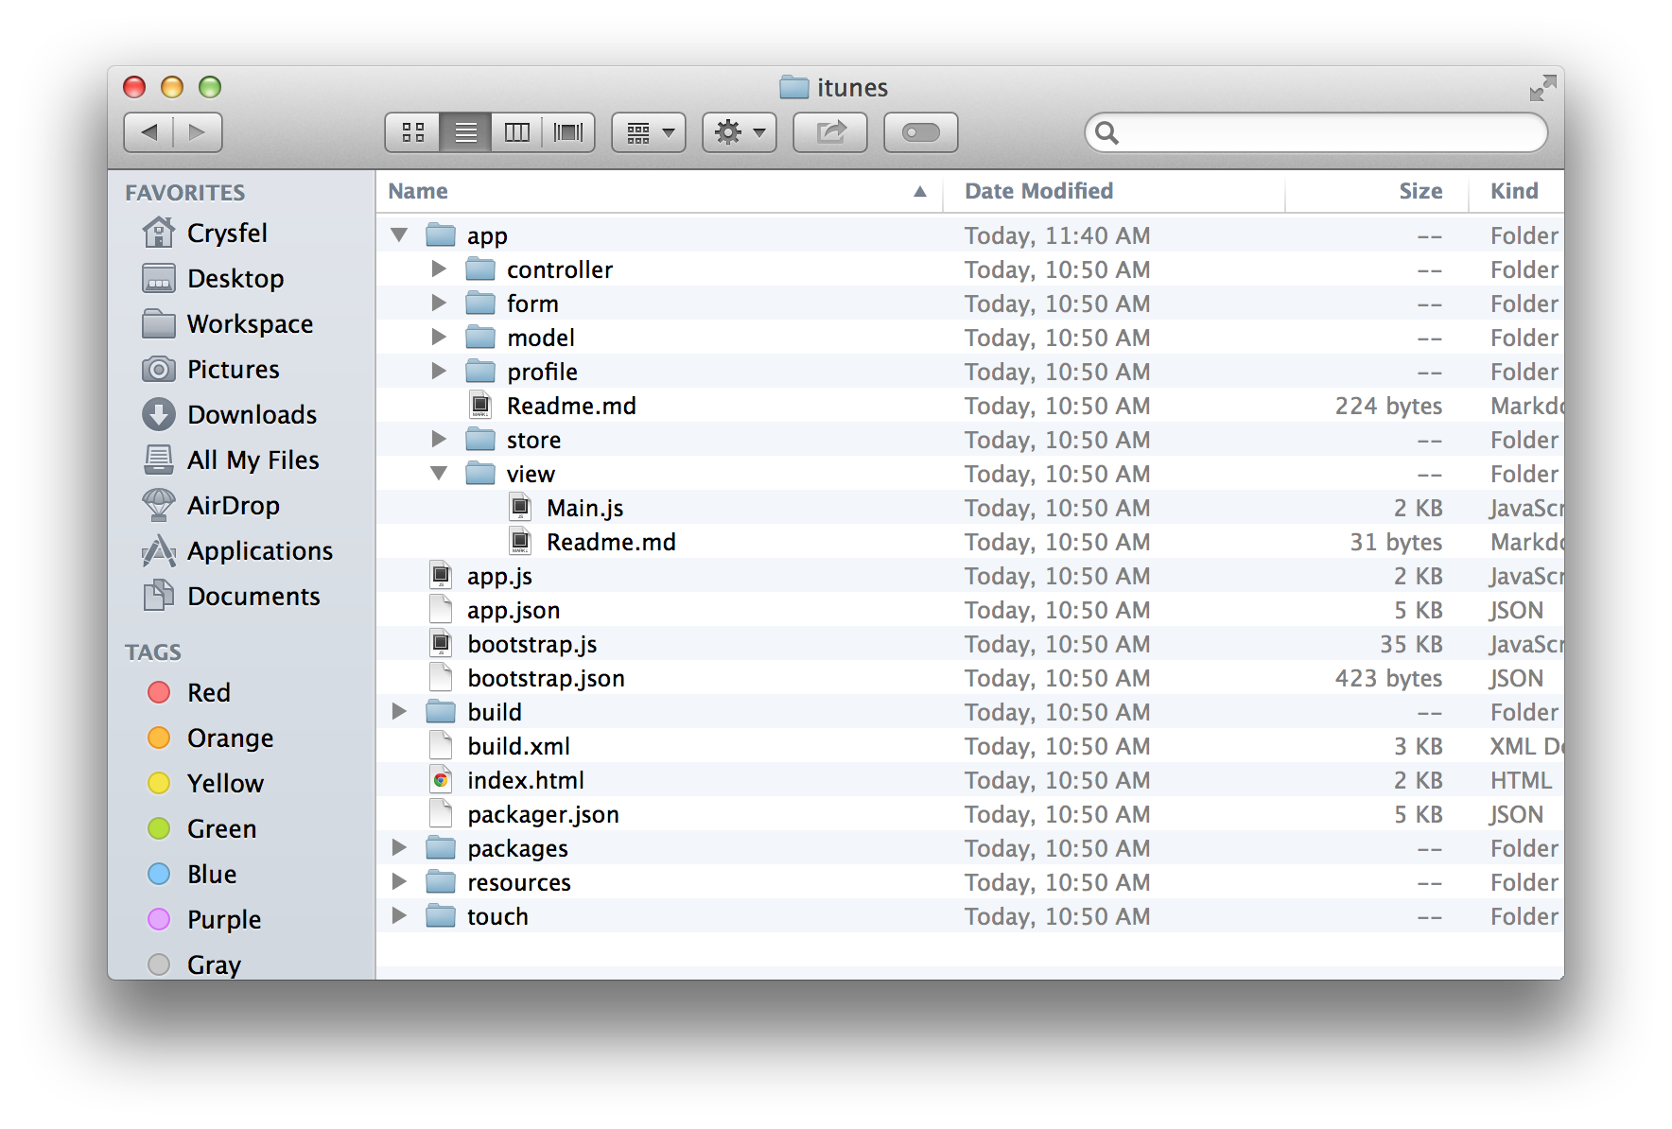
Task: Open the item arrangement dropdown
Action: (649, 132)
